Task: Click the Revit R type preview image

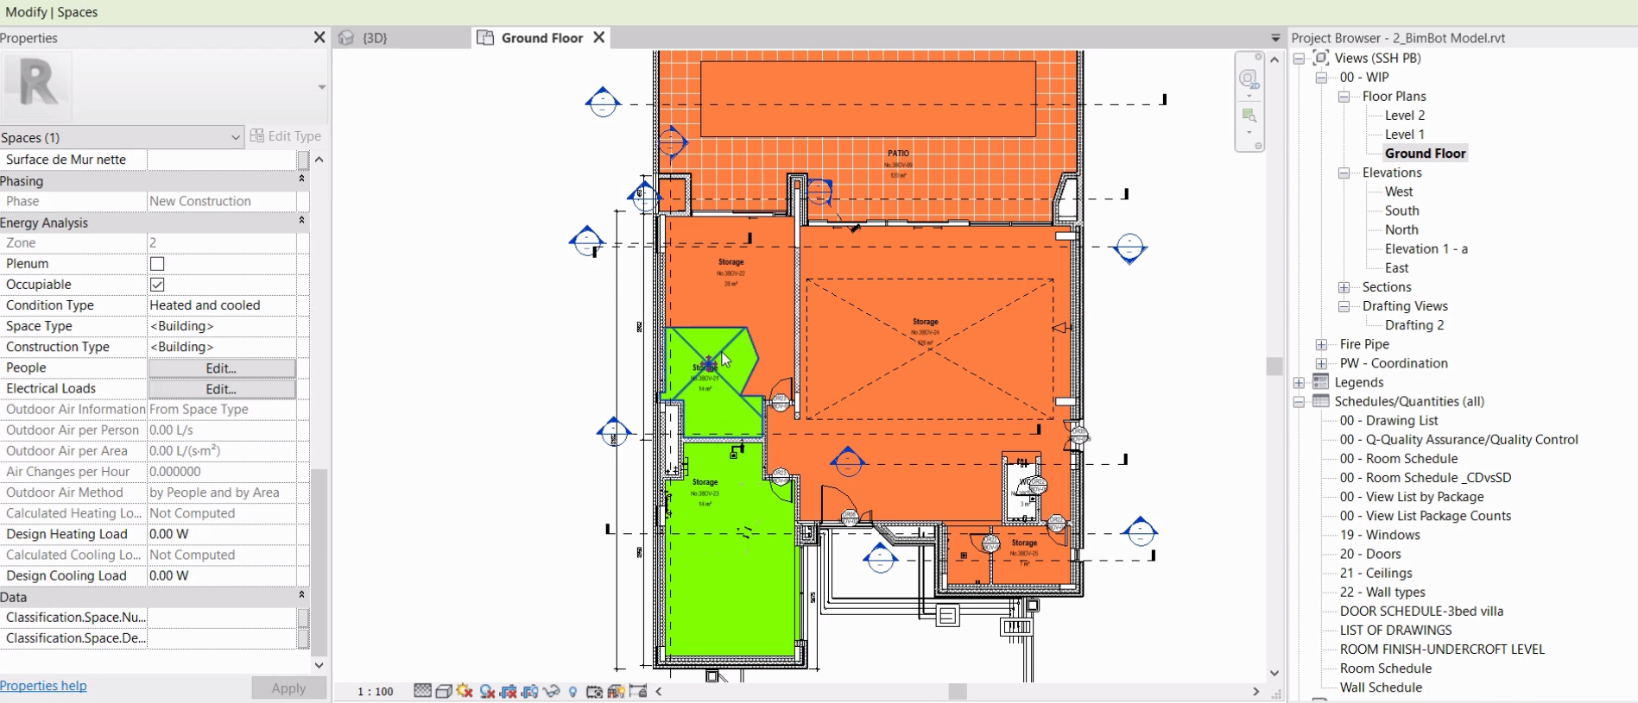Action: coord(37,85)
